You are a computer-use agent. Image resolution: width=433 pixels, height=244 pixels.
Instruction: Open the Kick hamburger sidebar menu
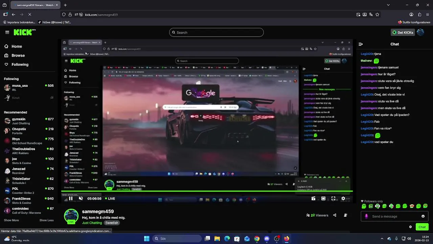7,32
